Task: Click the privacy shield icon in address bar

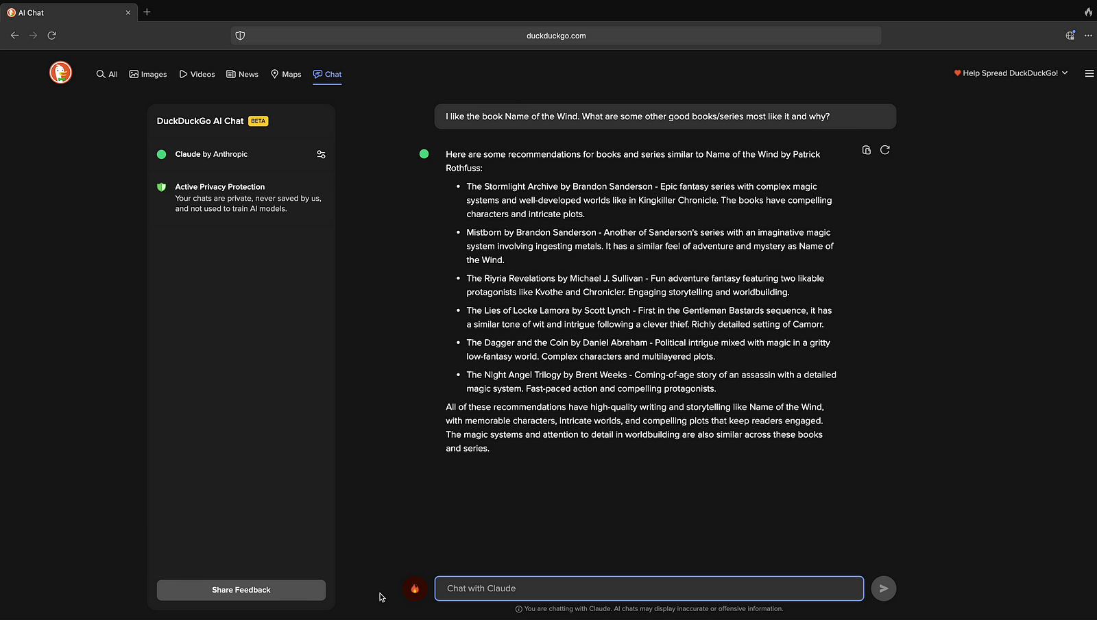Action: [240, 36]
